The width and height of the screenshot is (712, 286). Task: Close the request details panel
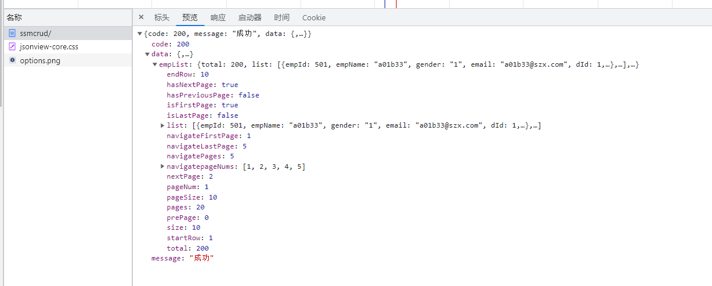(x=141, y=17)
